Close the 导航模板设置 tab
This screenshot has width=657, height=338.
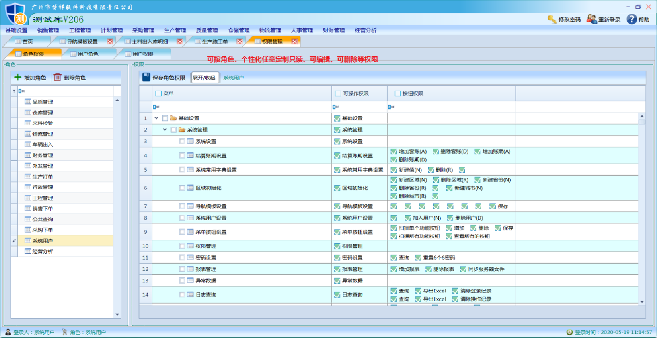[x=110, y=41]
